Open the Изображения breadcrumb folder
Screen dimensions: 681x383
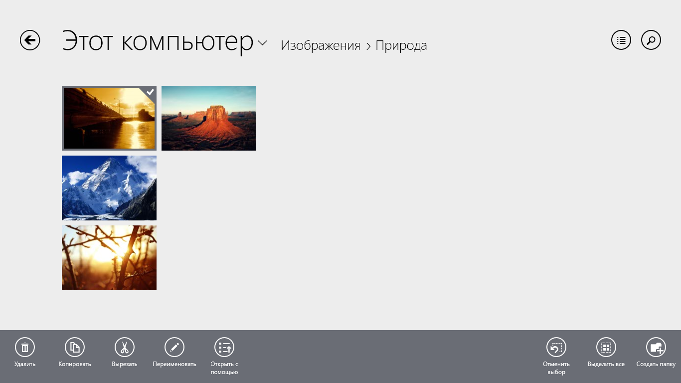[321, 46]
